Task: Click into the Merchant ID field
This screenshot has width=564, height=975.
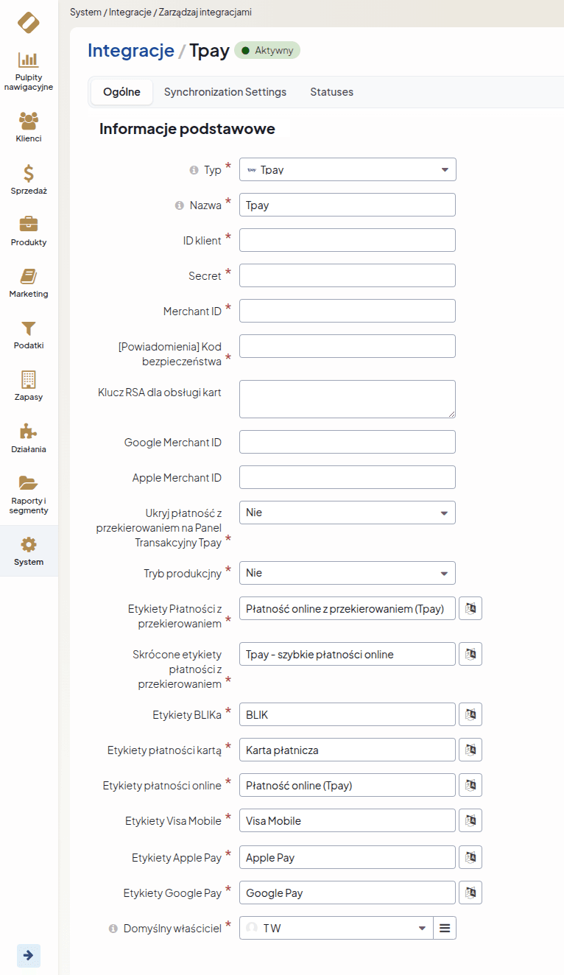Action: (x=348, y=311)
